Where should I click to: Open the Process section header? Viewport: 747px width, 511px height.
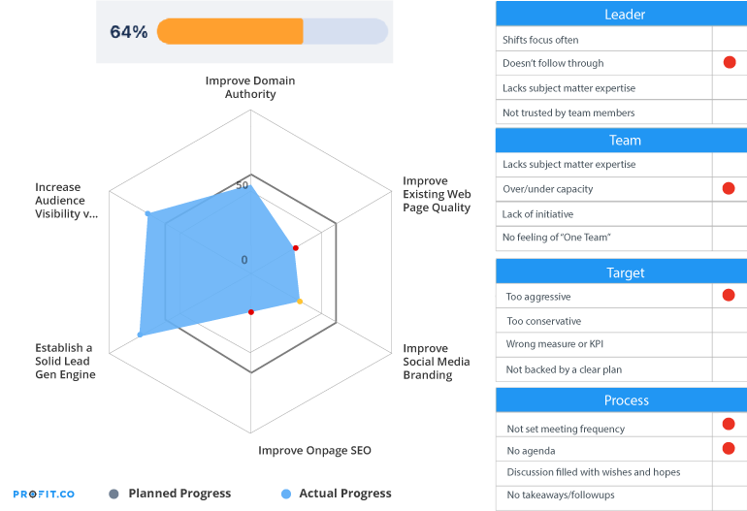[x=621, y=400]
